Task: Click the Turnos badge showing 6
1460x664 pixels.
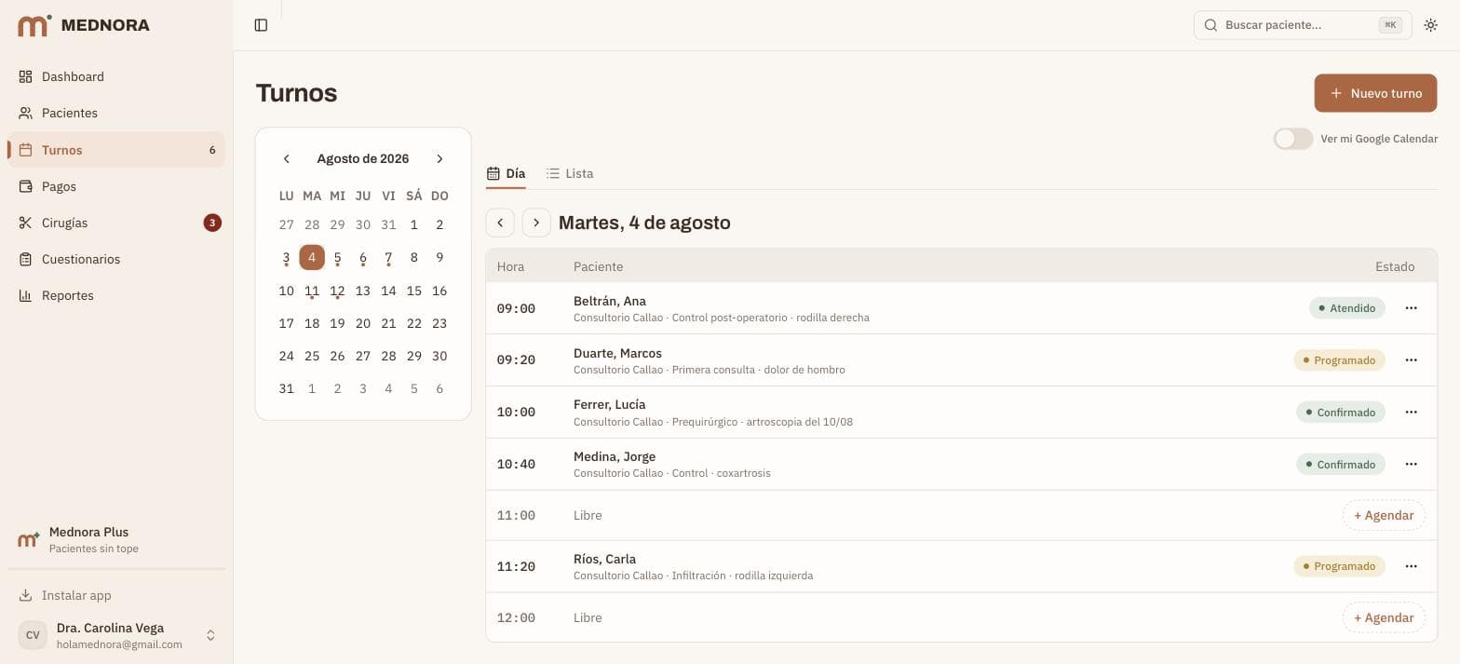Action: coord(212,150)
